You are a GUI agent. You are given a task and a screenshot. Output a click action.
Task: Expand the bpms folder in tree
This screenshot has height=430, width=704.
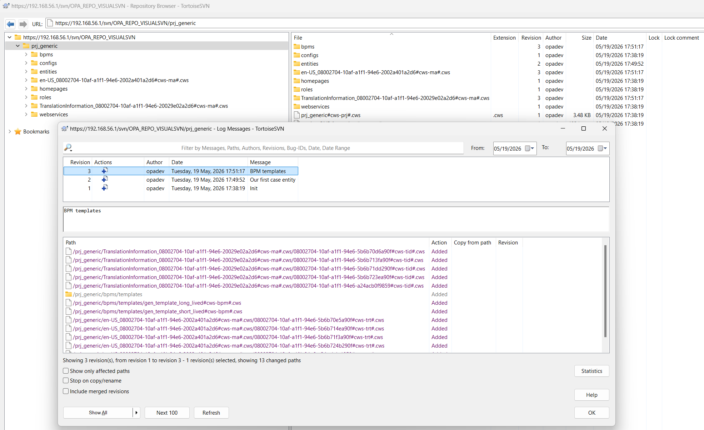click(26, 54)
